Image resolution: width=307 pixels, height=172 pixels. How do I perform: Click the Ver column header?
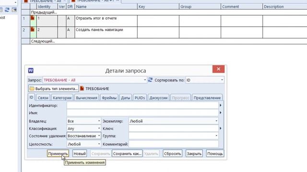(62, 6)
